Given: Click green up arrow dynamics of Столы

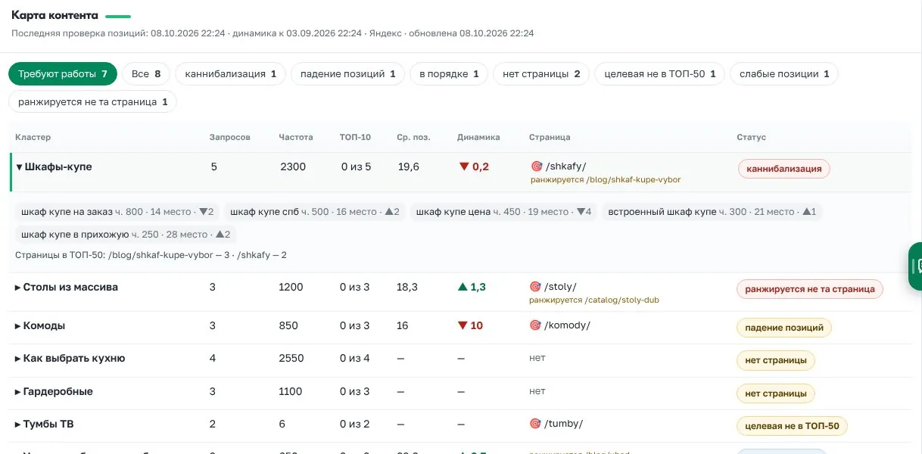Looking at the screenshot, I should click(x=472, y=287).
